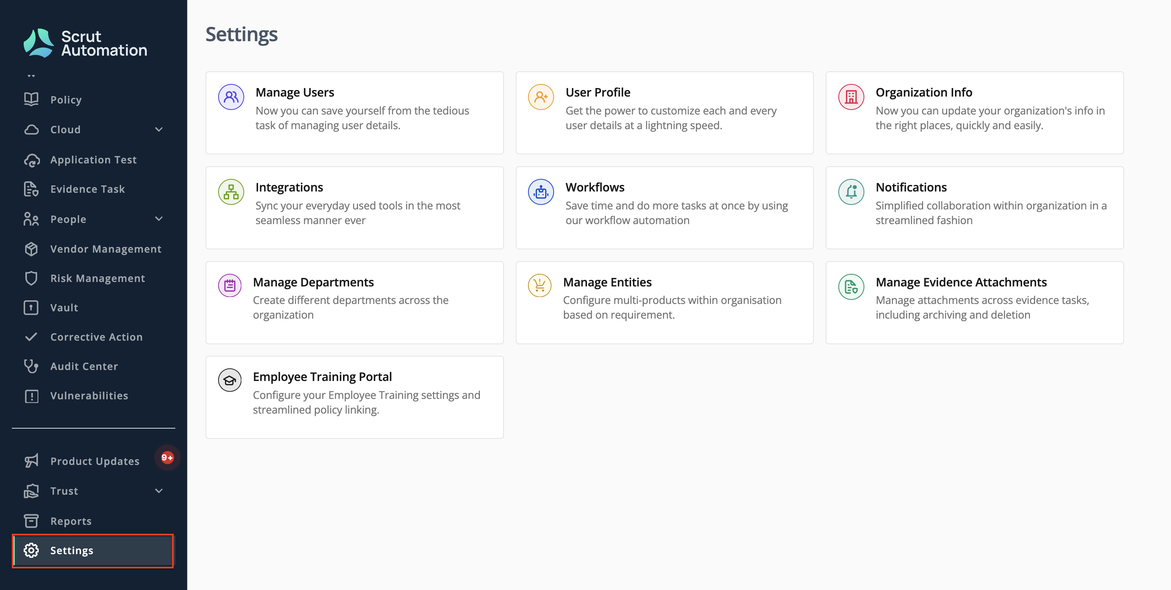1171x590 pixels.
Task: Click the Scrut Automation logo
Action: tap(86, 43)
